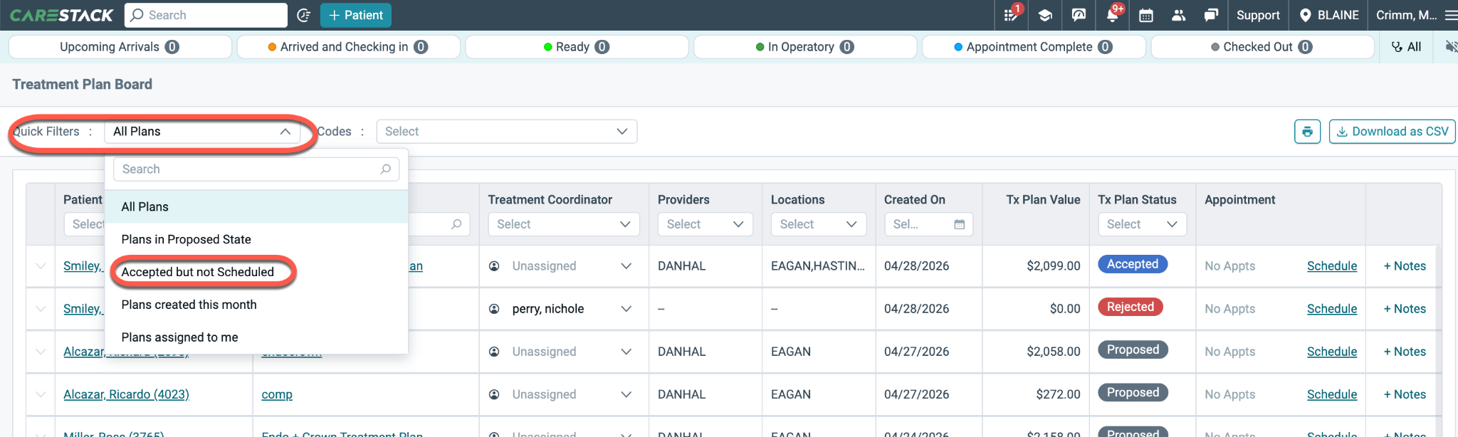The width and height of the screenshot is (1458, 437).
Task: Click the Rejected status badge
Action: coord(1131,307)
